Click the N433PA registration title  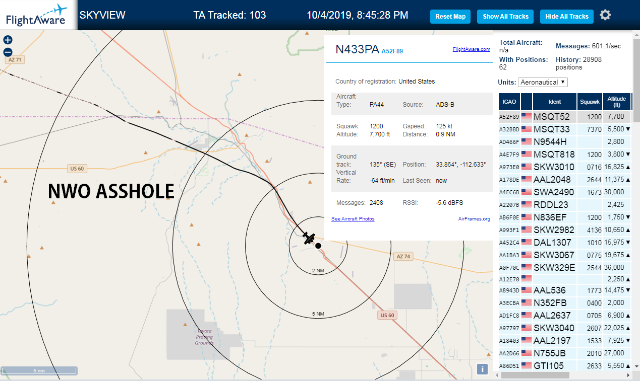tap(357, 49)
